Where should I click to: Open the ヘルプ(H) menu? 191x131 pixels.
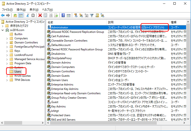(x=48, y=9)
